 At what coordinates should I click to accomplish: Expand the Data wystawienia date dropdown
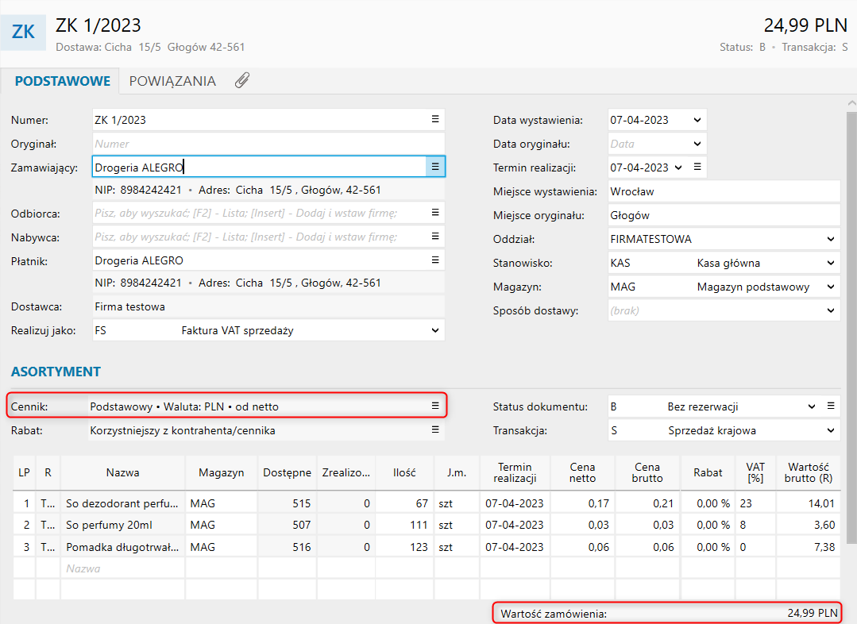coord(697,121)
